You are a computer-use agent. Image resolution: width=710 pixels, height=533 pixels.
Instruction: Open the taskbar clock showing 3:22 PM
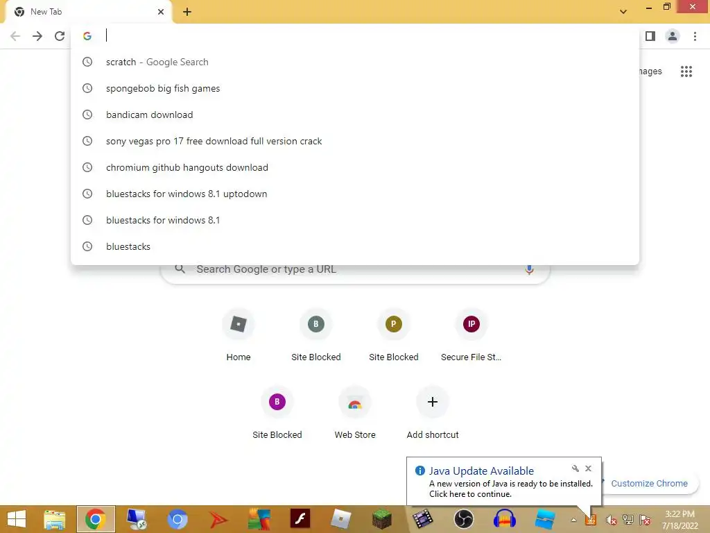click(679, 519)
